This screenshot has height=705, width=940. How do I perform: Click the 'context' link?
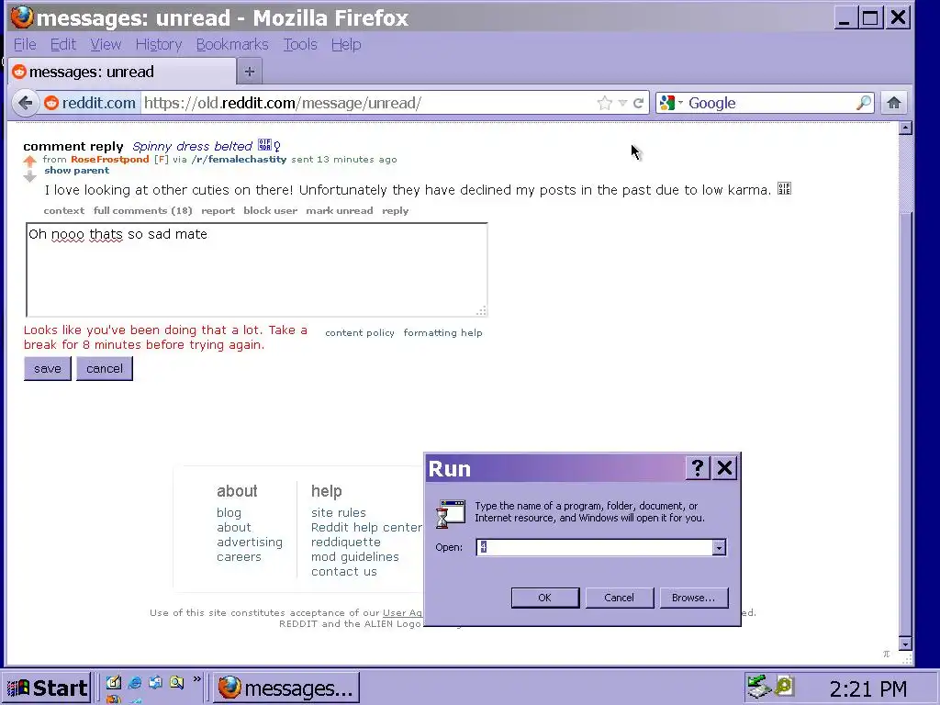pos(63,211)
